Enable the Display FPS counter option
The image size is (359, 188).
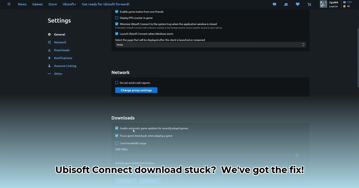(x=116, y=18)
